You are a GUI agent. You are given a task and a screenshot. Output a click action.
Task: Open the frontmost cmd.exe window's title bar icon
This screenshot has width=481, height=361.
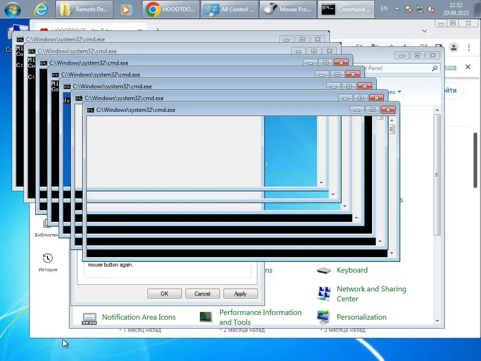pyautogui.click(x=91, y=110)
